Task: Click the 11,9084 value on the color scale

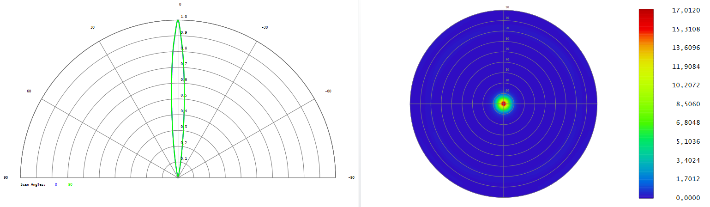Action: (686, 67)
